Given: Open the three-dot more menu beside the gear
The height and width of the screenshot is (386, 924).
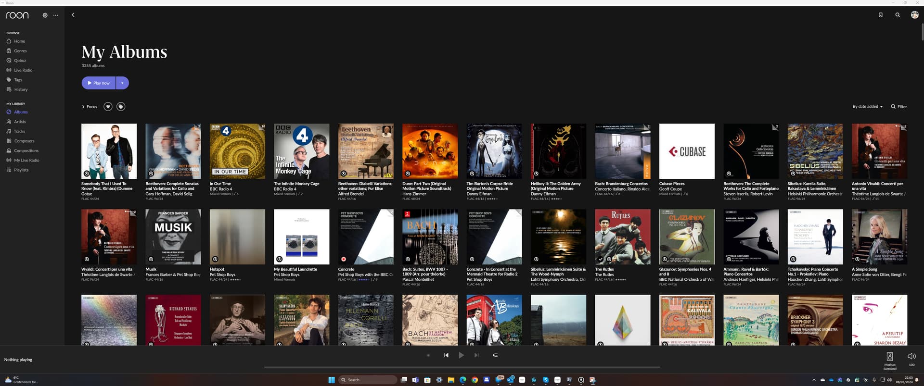Looking at the screenshot, I should tap(56, 15).
